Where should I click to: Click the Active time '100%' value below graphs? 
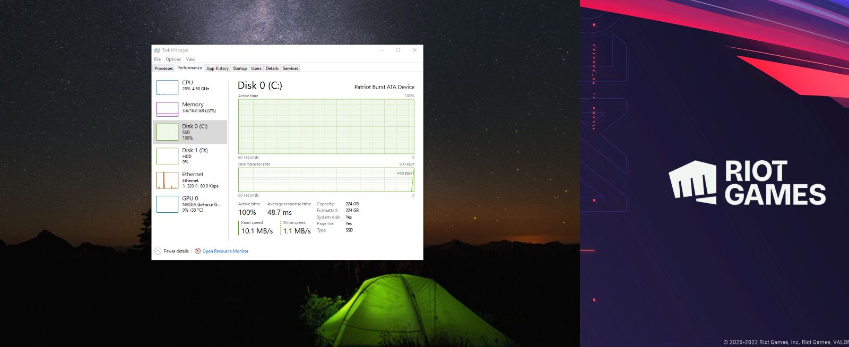(x=247, y=212)
